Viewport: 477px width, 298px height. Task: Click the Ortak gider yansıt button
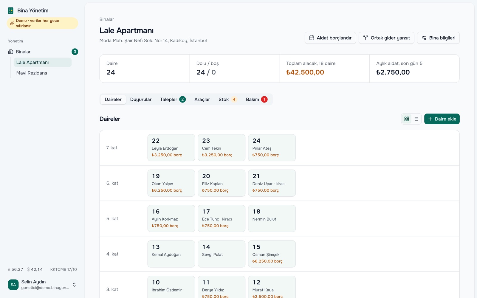pyautogui.click(x=386, y=38)
